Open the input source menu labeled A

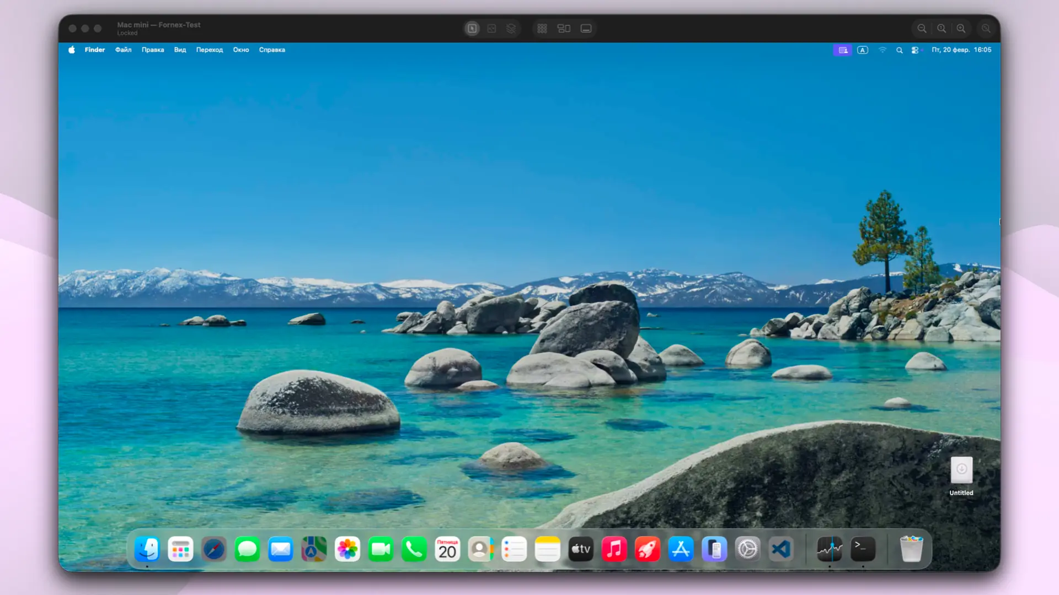click(x=863, y=50)
